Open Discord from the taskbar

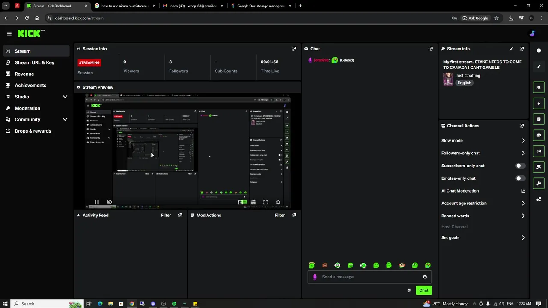[x=153, y=304]
